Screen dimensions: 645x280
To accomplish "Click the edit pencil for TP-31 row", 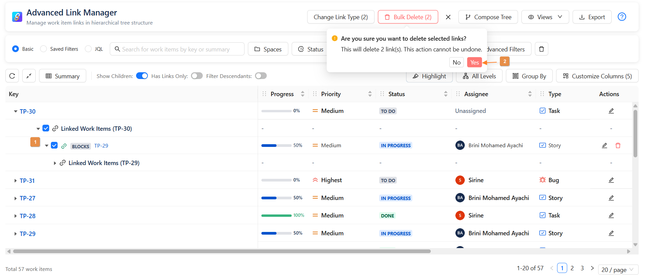I will pyautogui.click(x=611, y=180).
